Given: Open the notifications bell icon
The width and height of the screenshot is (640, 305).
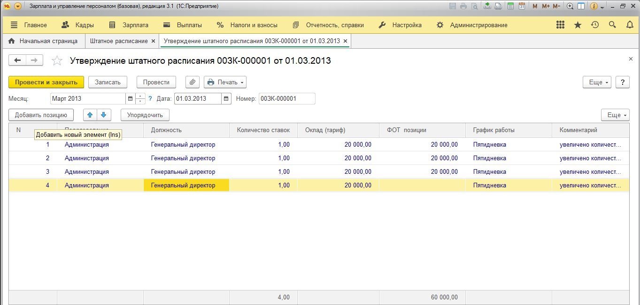Looking at the screenshot, I should click(x=630, y=25).
